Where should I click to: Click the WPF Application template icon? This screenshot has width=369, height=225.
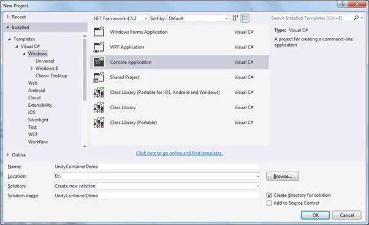(99, 47)
